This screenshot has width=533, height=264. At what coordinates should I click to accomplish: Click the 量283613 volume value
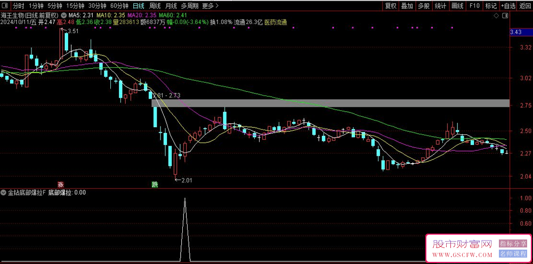click(x=126, y=22)
